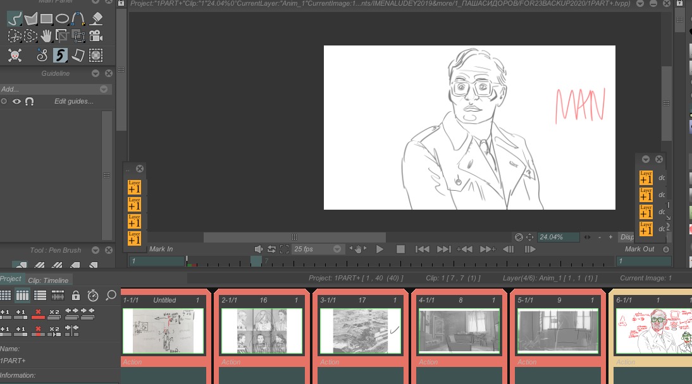The image size is (692, 384).
Task: Click the frame marker on the timeline ruler
Action: [256, 261]
